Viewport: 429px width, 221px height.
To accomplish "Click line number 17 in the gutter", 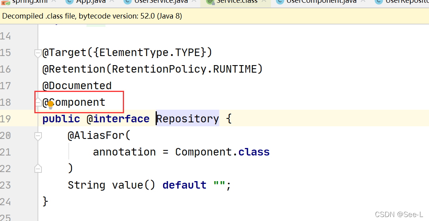I will (6, 86).
